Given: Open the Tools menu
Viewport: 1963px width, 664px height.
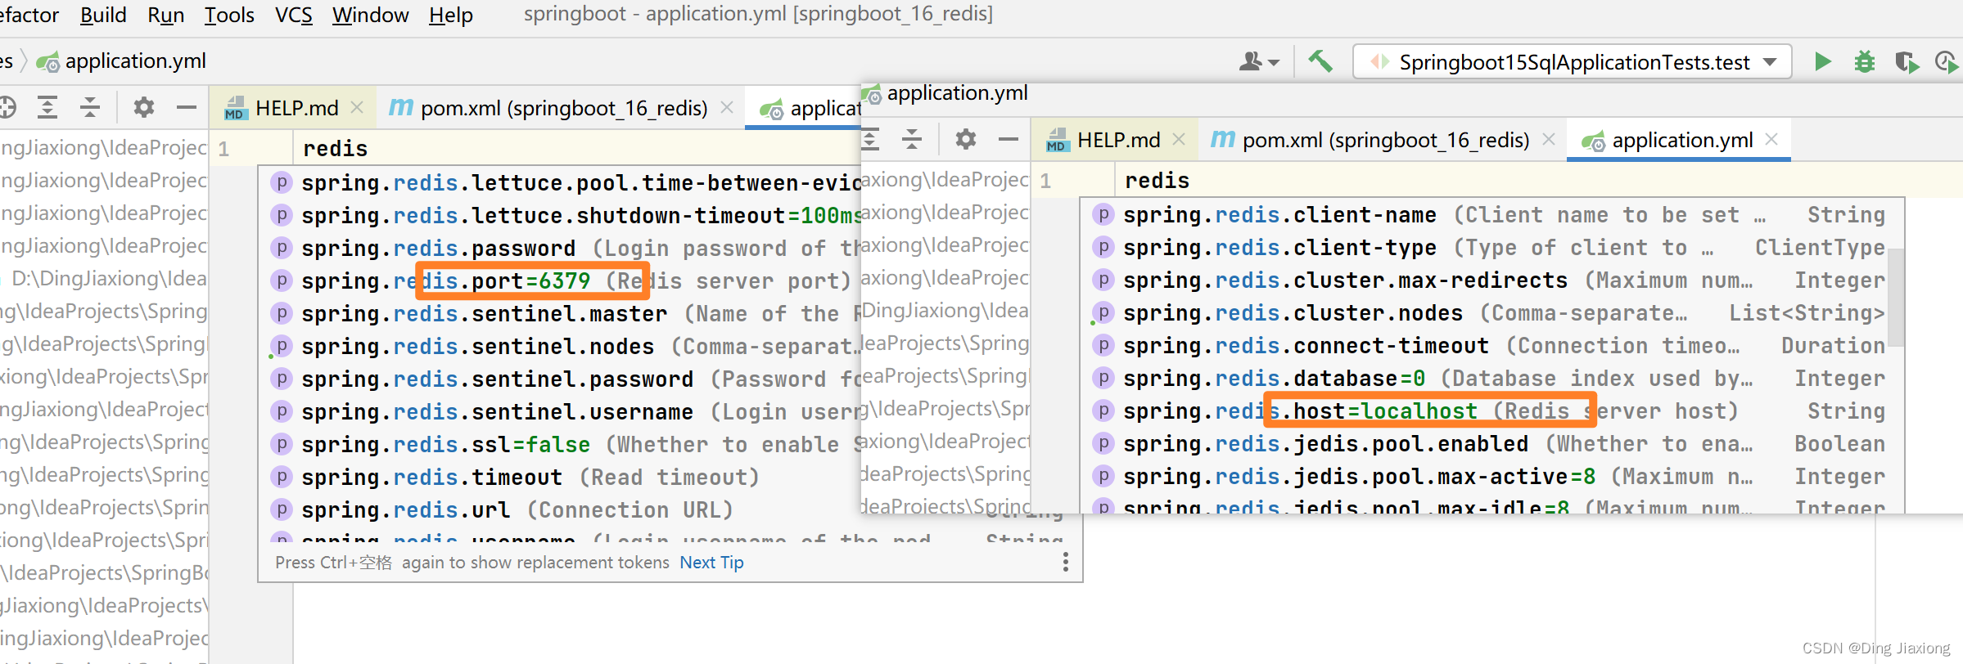Looking at the screenshot, I should click(x=229, y=16).
